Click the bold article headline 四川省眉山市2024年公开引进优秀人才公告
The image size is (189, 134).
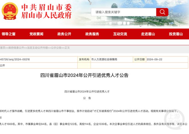(84, 76)
